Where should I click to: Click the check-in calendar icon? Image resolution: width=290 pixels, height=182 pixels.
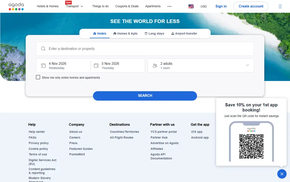(43, 66)
